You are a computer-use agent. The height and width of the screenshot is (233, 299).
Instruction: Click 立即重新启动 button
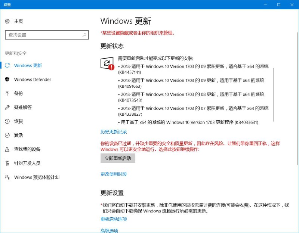point(118,158)
